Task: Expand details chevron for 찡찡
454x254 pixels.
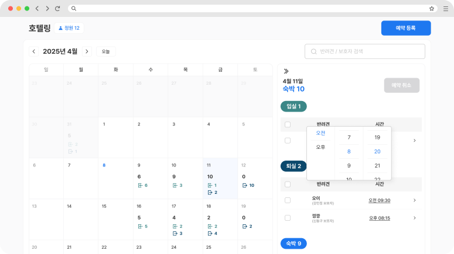Action: (x=415, y=218)
